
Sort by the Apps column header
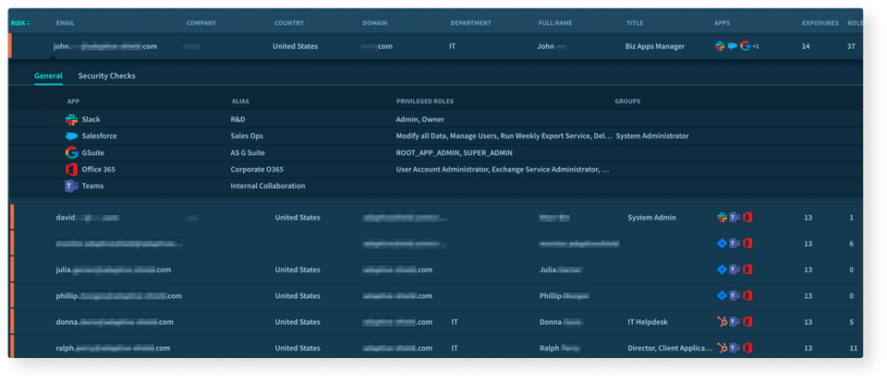pos(722,23)
